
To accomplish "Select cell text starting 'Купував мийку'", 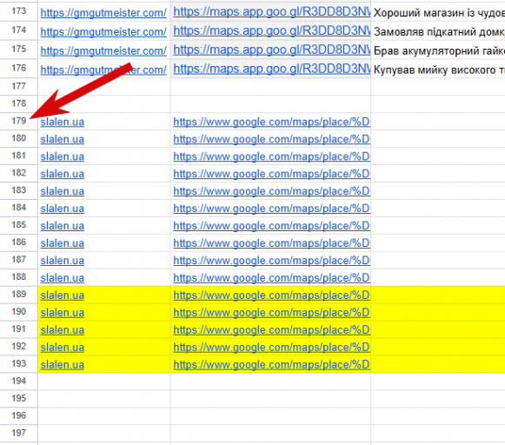I will [x=439, y=70].
